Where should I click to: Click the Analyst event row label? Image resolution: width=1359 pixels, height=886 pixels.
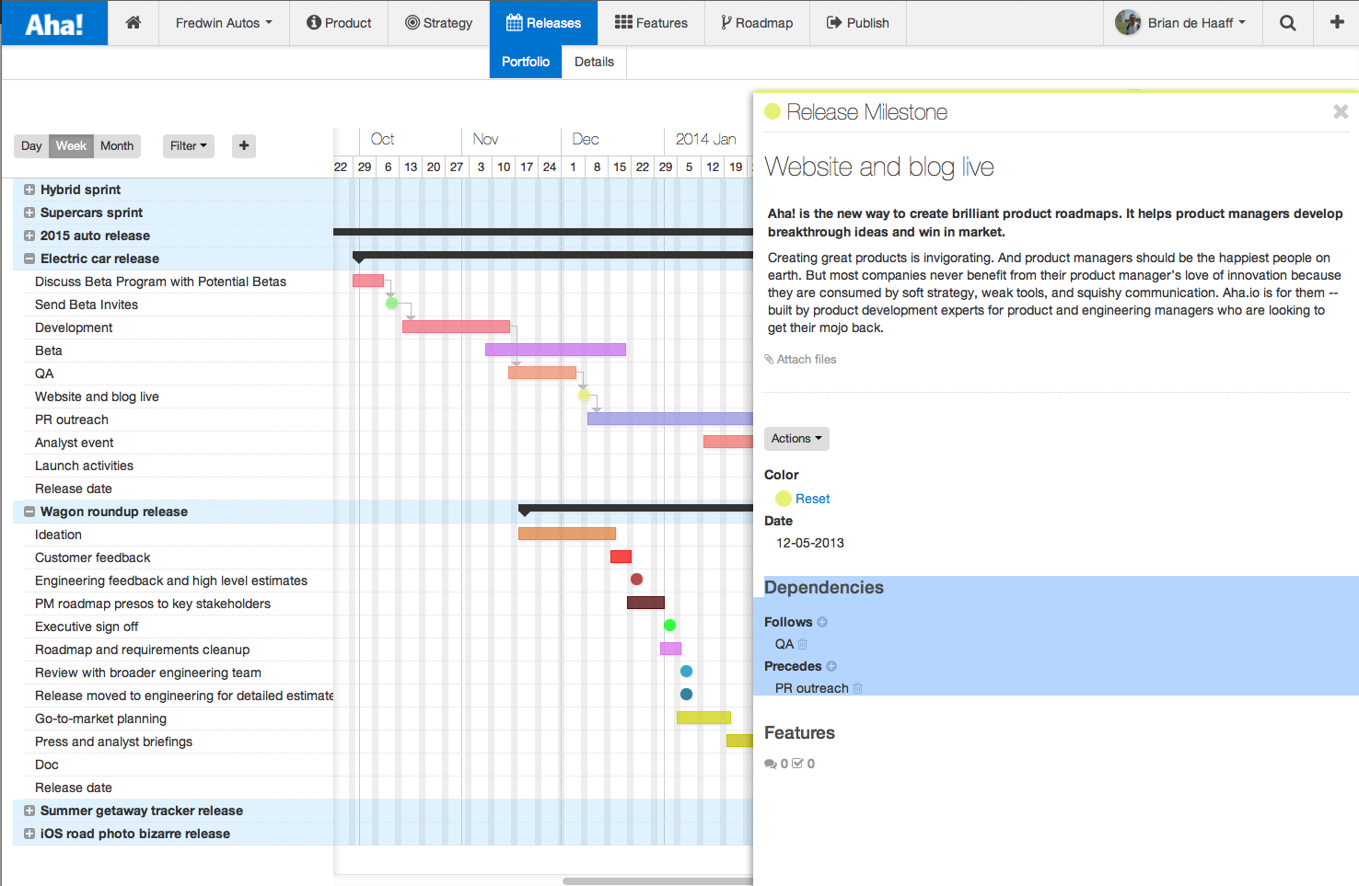tap(74, 443)
